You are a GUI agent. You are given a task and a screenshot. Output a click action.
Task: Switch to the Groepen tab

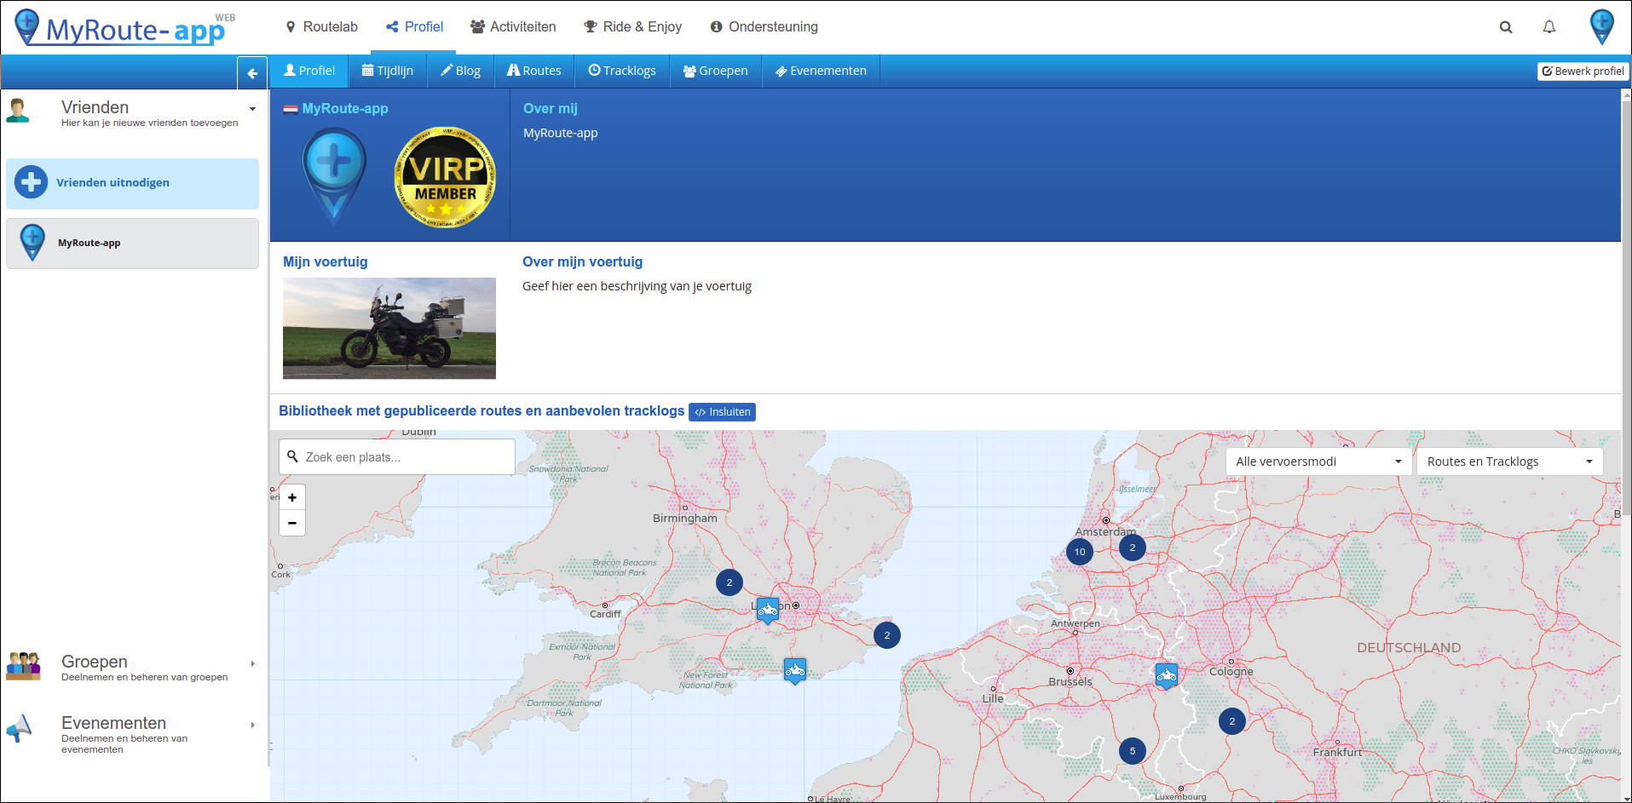point(715,72)
